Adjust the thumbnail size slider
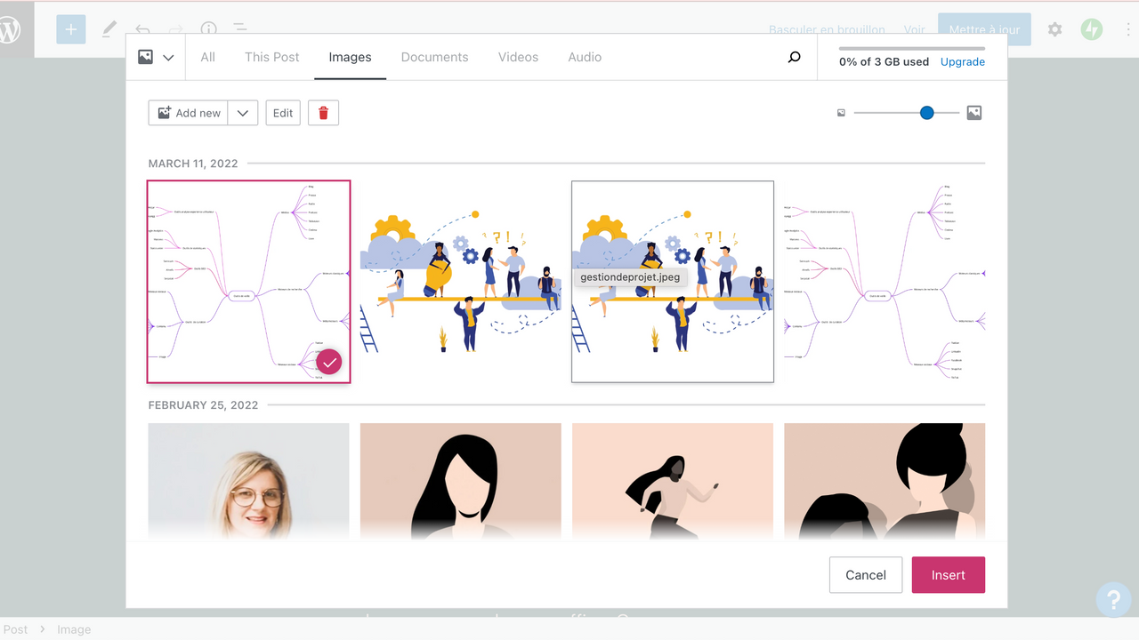Screen dimensions: 1139x640 tap(925, 113)
